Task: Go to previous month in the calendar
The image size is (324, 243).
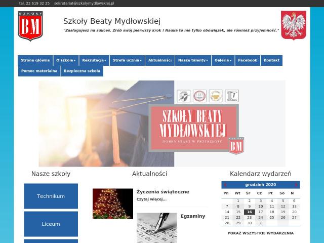Action: click(x=225, y=185)
